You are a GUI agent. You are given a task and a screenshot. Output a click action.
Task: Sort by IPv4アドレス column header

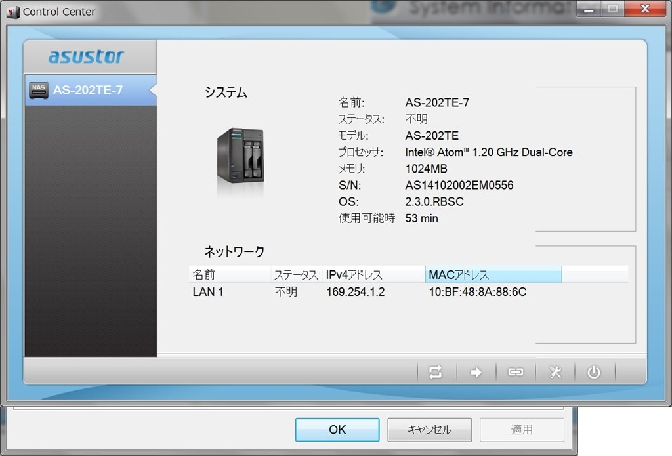373,274
